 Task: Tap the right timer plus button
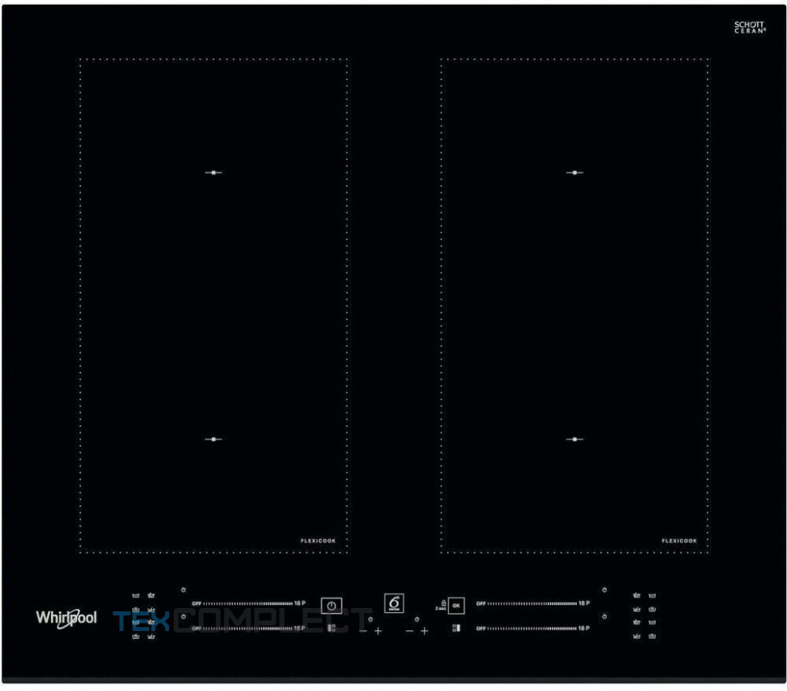click(x=424, y=631)
